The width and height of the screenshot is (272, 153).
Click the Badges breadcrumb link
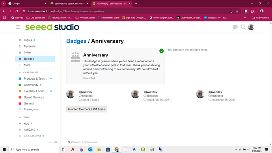point(76,41)
